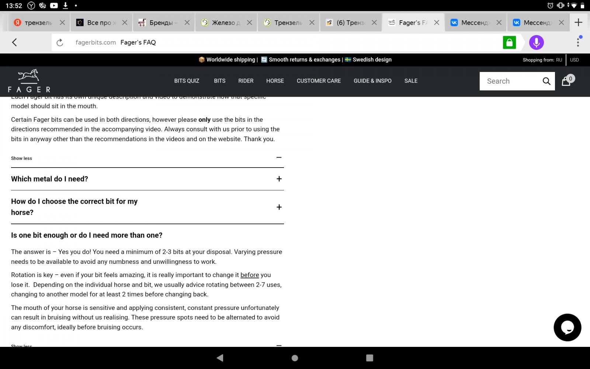Close the 'трензель' Yandex tab
The width and height of the screenshot is (590, 369).
click(x=62, y=23)
